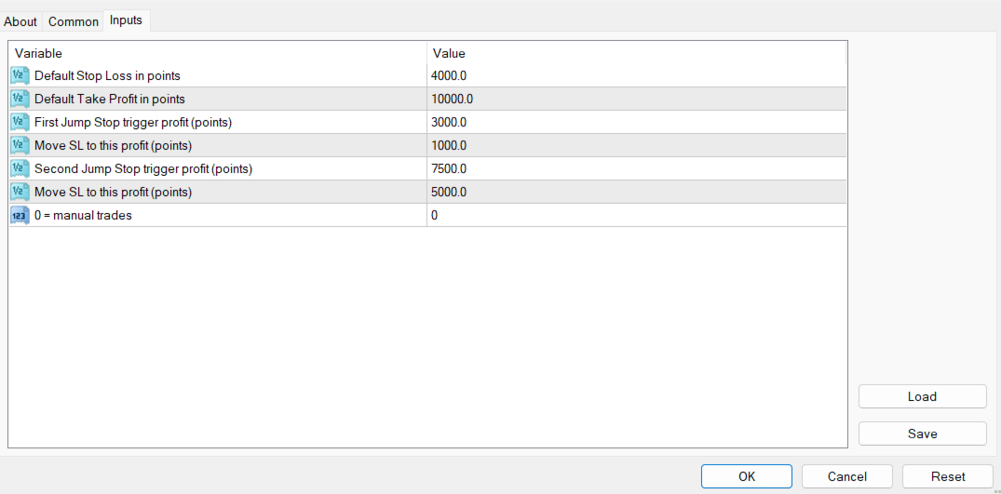Cancel the dialog
1001x494 pixels.
click(x=846, y=476)
